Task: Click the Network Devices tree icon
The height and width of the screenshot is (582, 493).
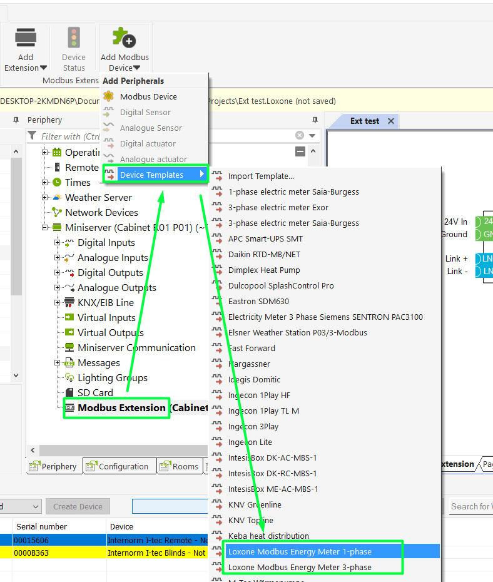Action: pos(57,213)
